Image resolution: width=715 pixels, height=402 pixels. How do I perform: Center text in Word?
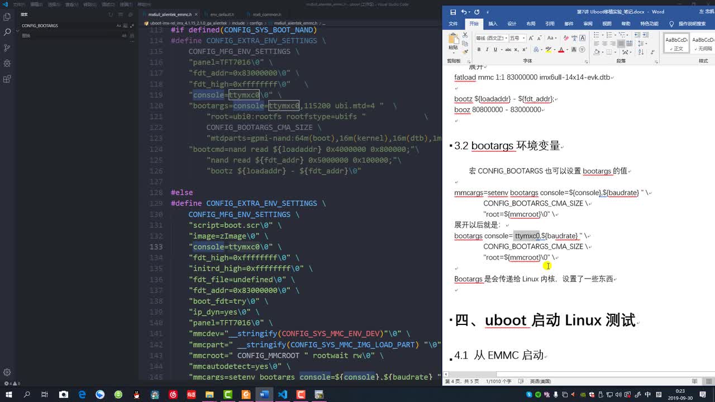tap(604, 44)
